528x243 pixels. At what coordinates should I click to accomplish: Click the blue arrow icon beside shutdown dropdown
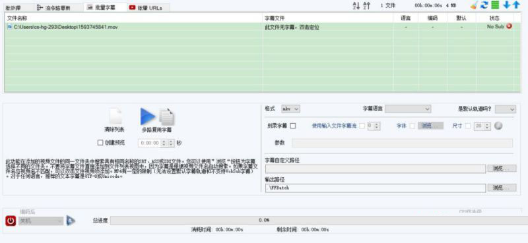(x=71, y=221)
